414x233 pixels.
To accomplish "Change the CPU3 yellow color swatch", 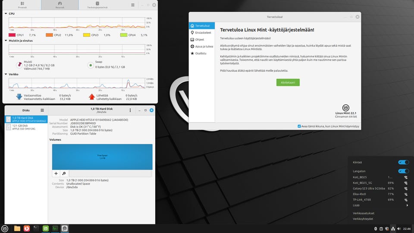I will [87, 35].
